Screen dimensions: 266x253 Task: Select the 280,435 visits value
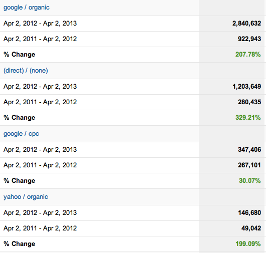[249, 102]
